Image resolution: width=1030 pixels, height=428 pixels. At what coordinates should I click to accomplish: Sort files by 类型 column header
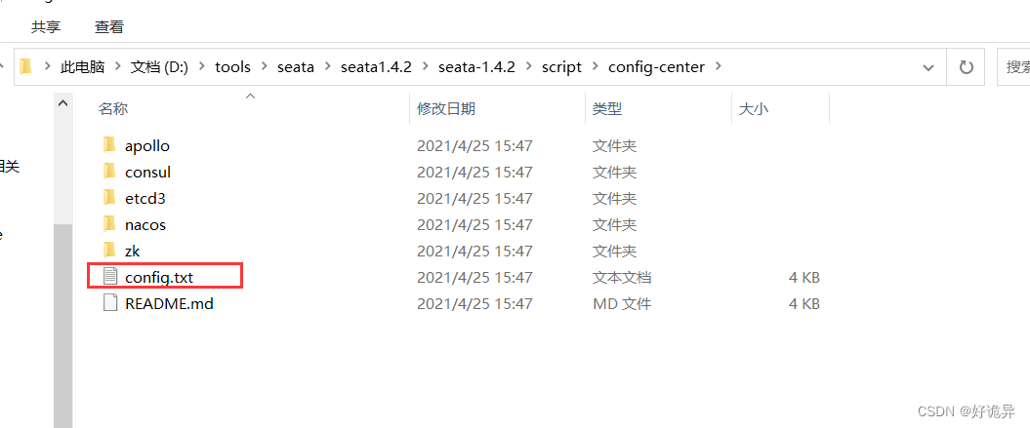pyautogui.click(x=607, y=109)
